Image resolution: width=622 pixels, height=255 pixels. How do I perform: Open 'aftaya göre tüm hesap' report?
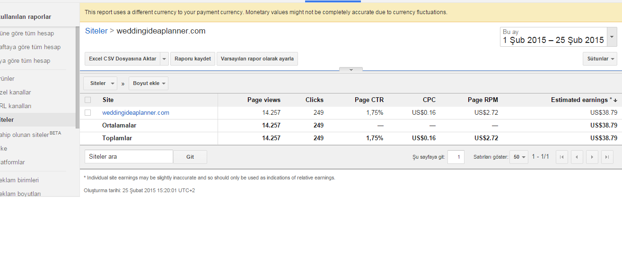[x=30, y=47]
